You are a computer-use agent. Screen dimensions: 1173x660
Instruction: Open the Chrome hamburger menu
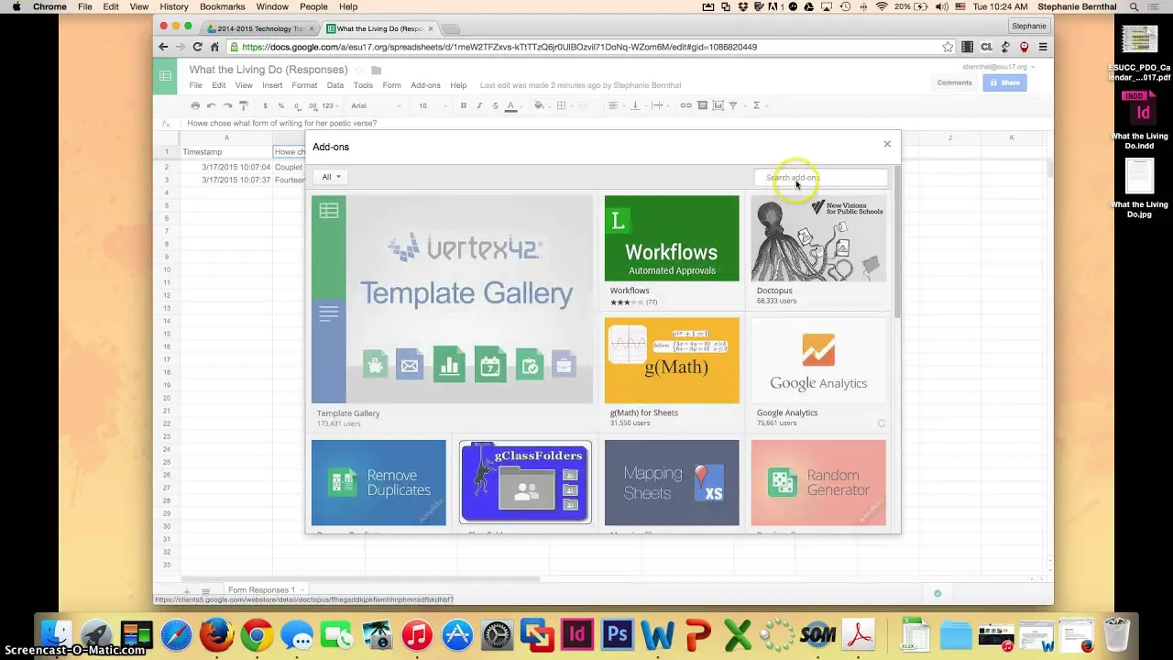pos(1043,47)
